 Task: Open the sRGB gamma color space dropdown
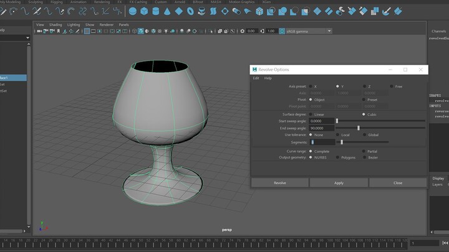[x=329, y=31]
